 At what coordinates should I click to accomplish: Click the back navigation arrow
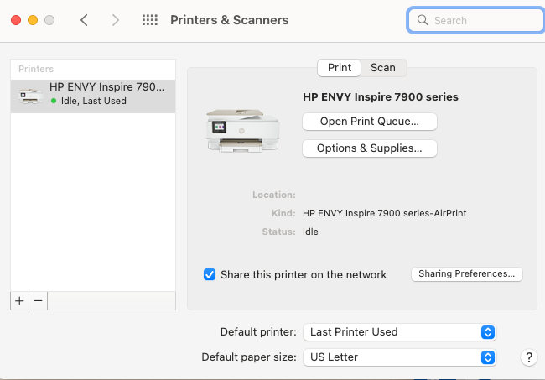[84, 20]
